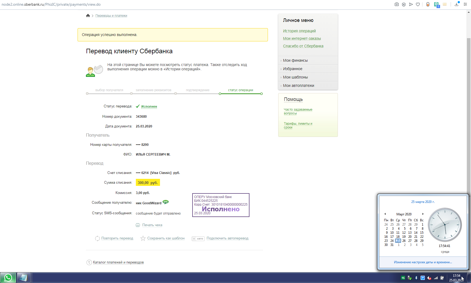This screenshot has width=471, height=283.
Task: Click the home breadcrumb icon
Action: (x=88, y=16)
